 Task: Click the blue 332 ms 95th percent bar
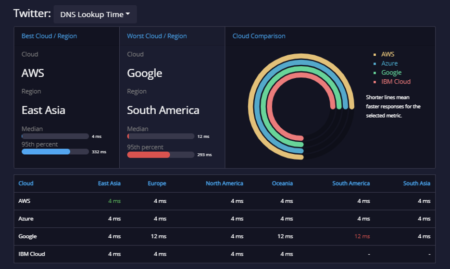pyautogui.click(x=46, y=152)
